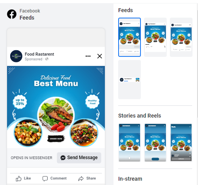The width and height of the screenshot is (198, 185).
Task: Select the Reels preview thumbnail
Action: coord(181,143)
